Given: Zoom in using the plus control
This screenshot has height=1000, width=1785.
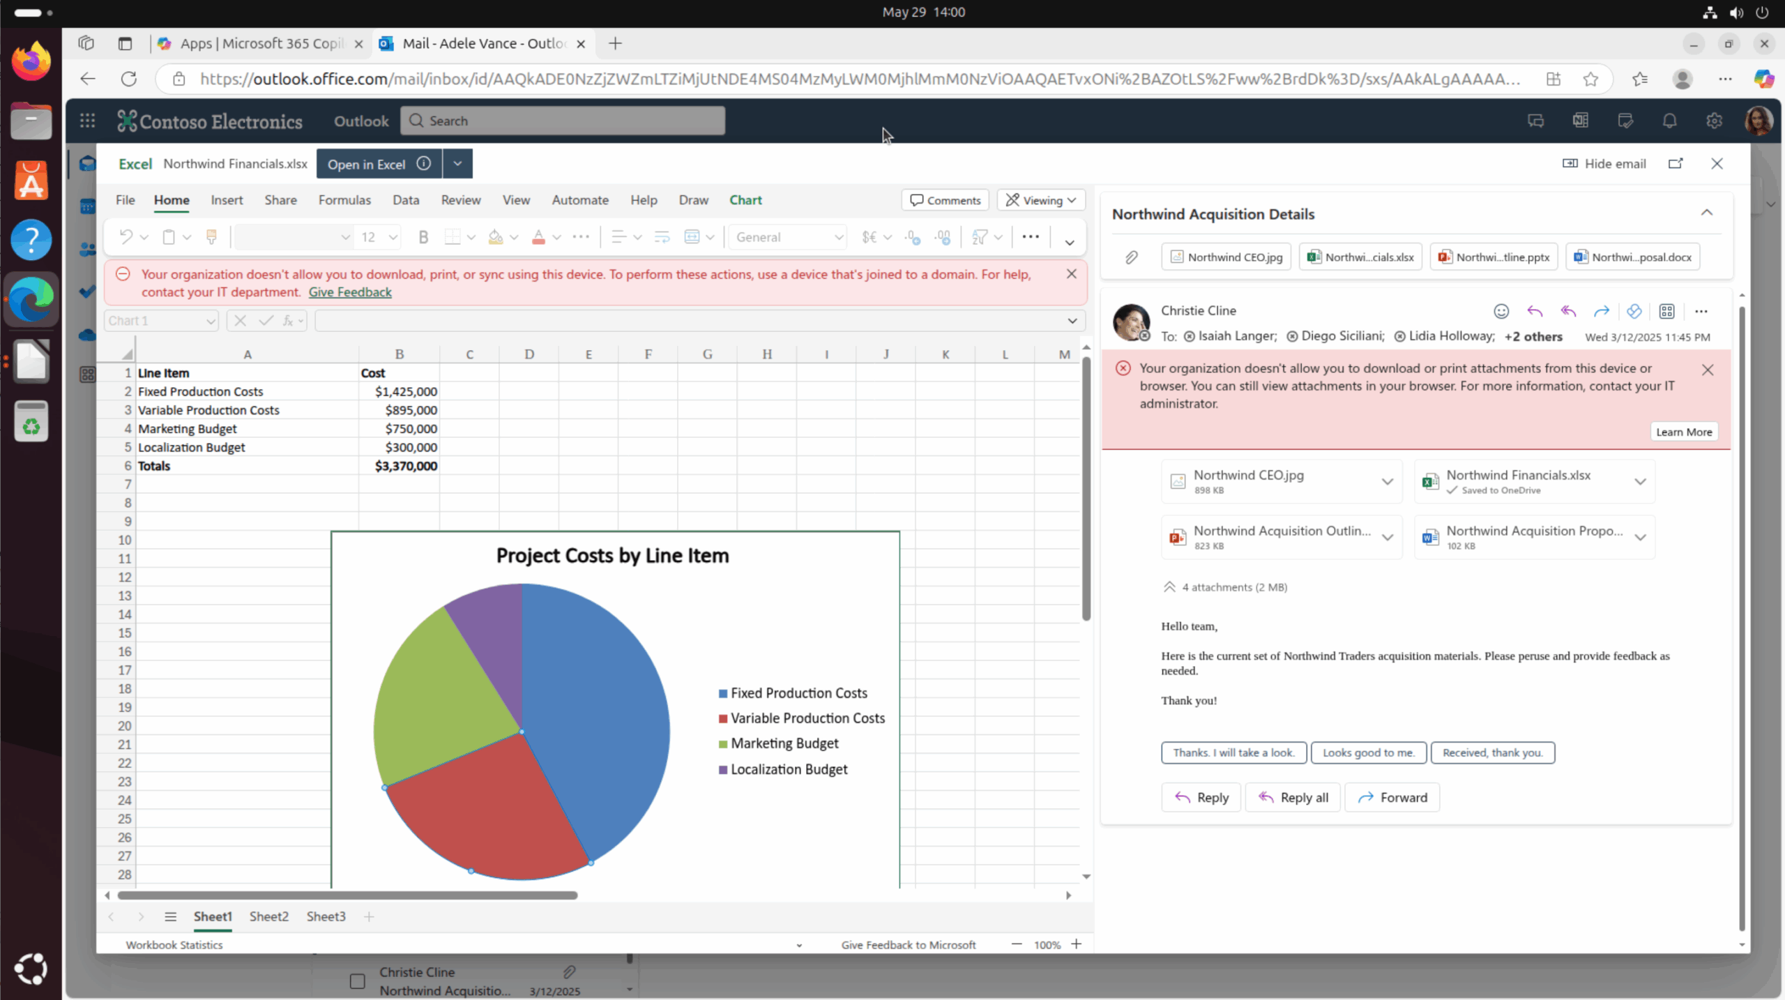Looking at the screenshot, I should pyautogui.click(x=1076, y=945).
